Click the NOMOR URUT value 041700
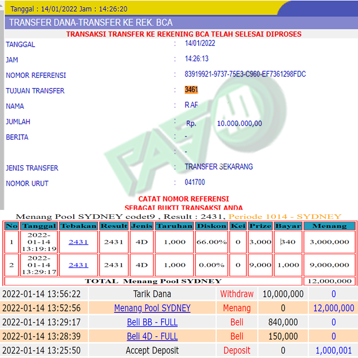The image size is (358, 358). [195, 182]
